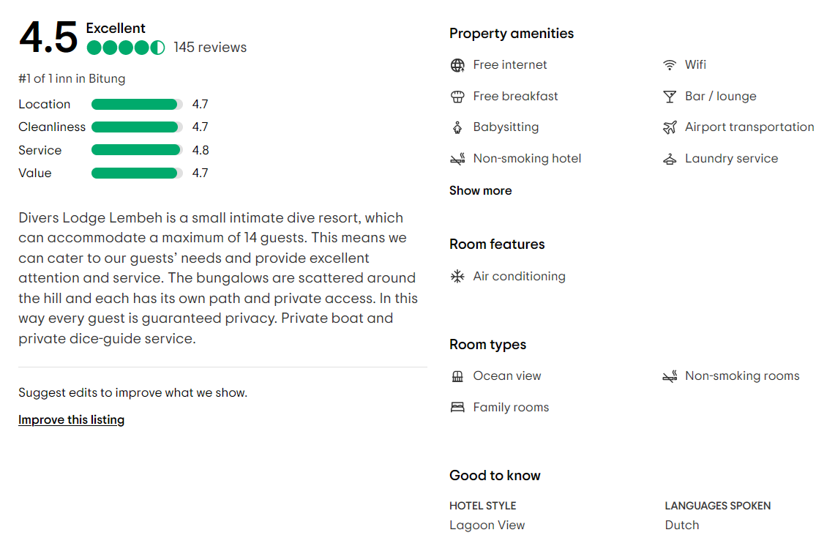Click the Value rating bar
The height and width of the screenshot is (538, 835).
click(137, 173)
